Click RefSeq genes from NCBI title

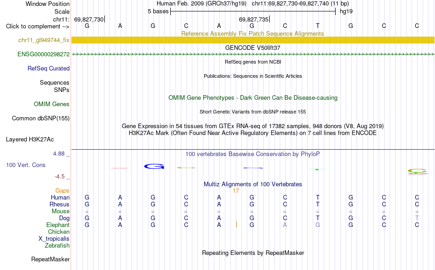(253, 62)
